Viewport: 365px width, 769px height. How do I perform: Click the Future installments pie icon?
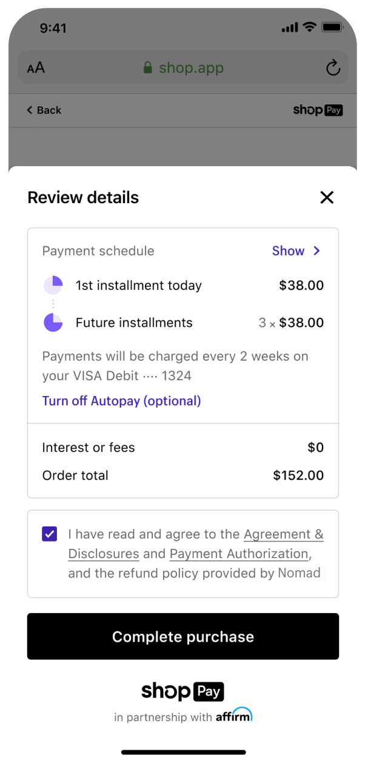click(x=53, y=323)
